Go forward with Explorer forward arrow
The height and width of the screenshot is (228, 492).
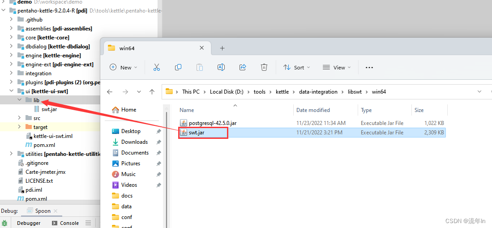125,92
